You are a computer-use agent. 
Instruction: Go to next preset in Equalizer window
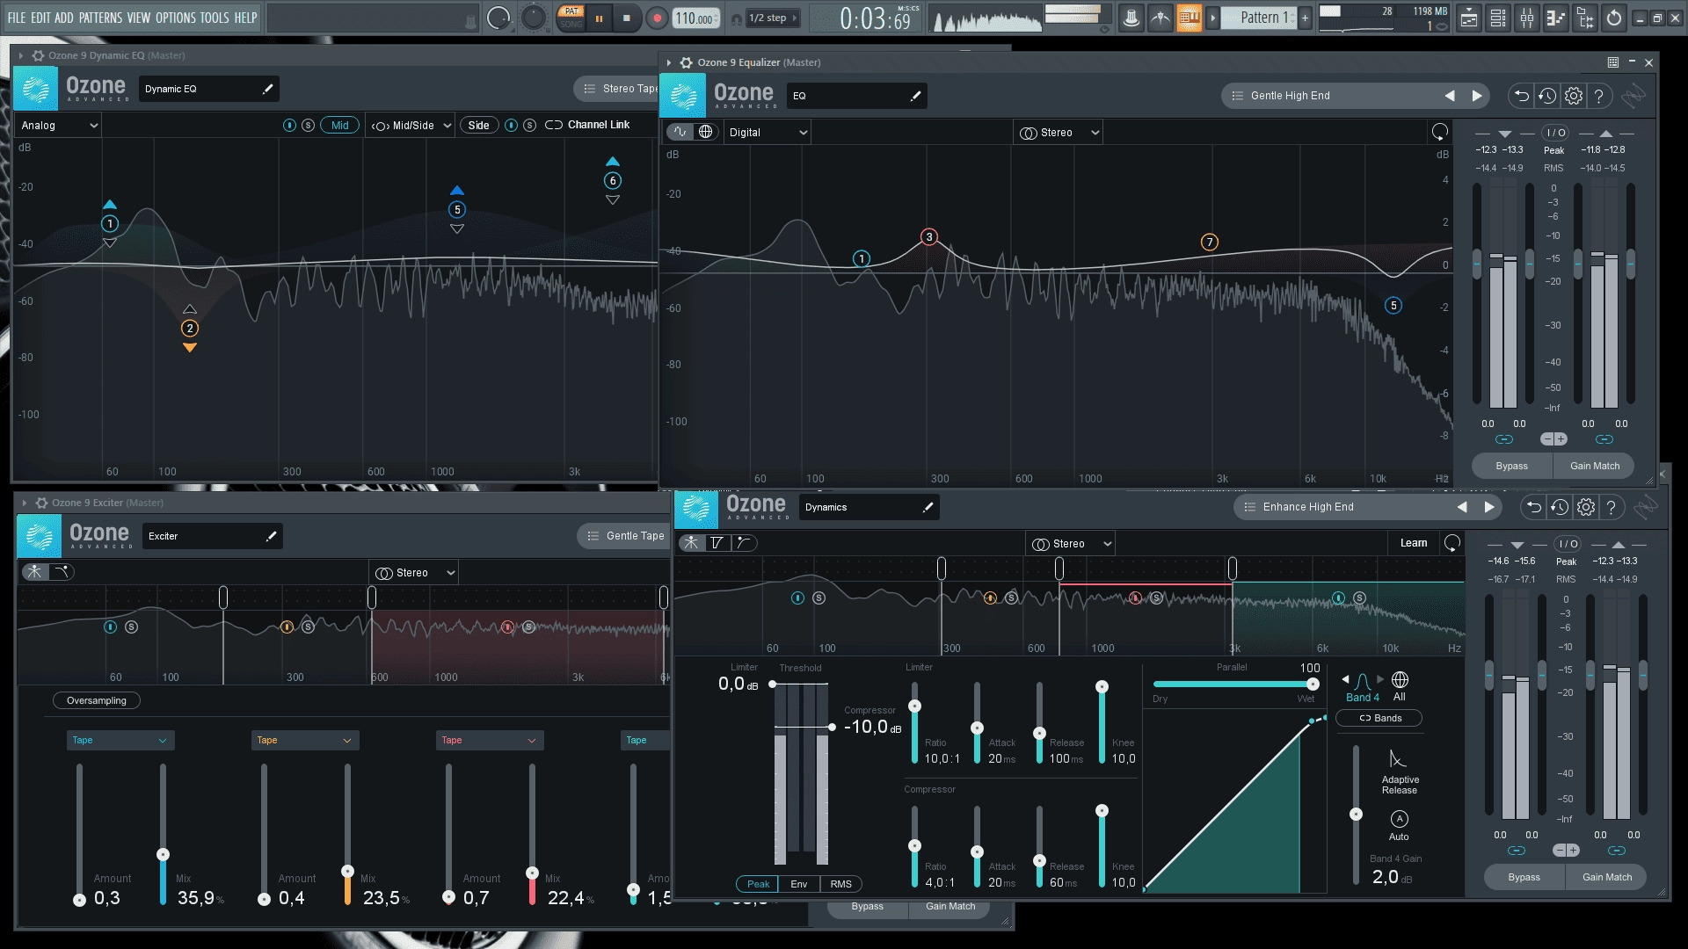pyautogui.click(x=1477, y=96)
